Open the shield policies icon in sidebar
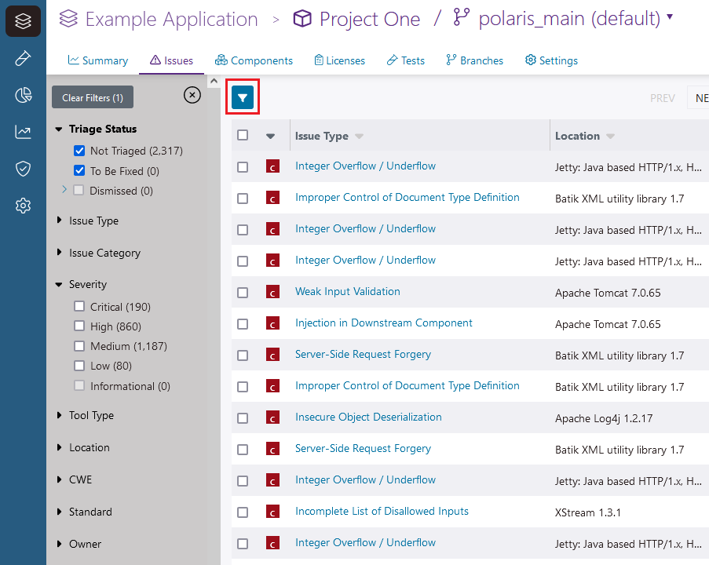The width and height of the screenshot is (709, 565). (23, 169)
